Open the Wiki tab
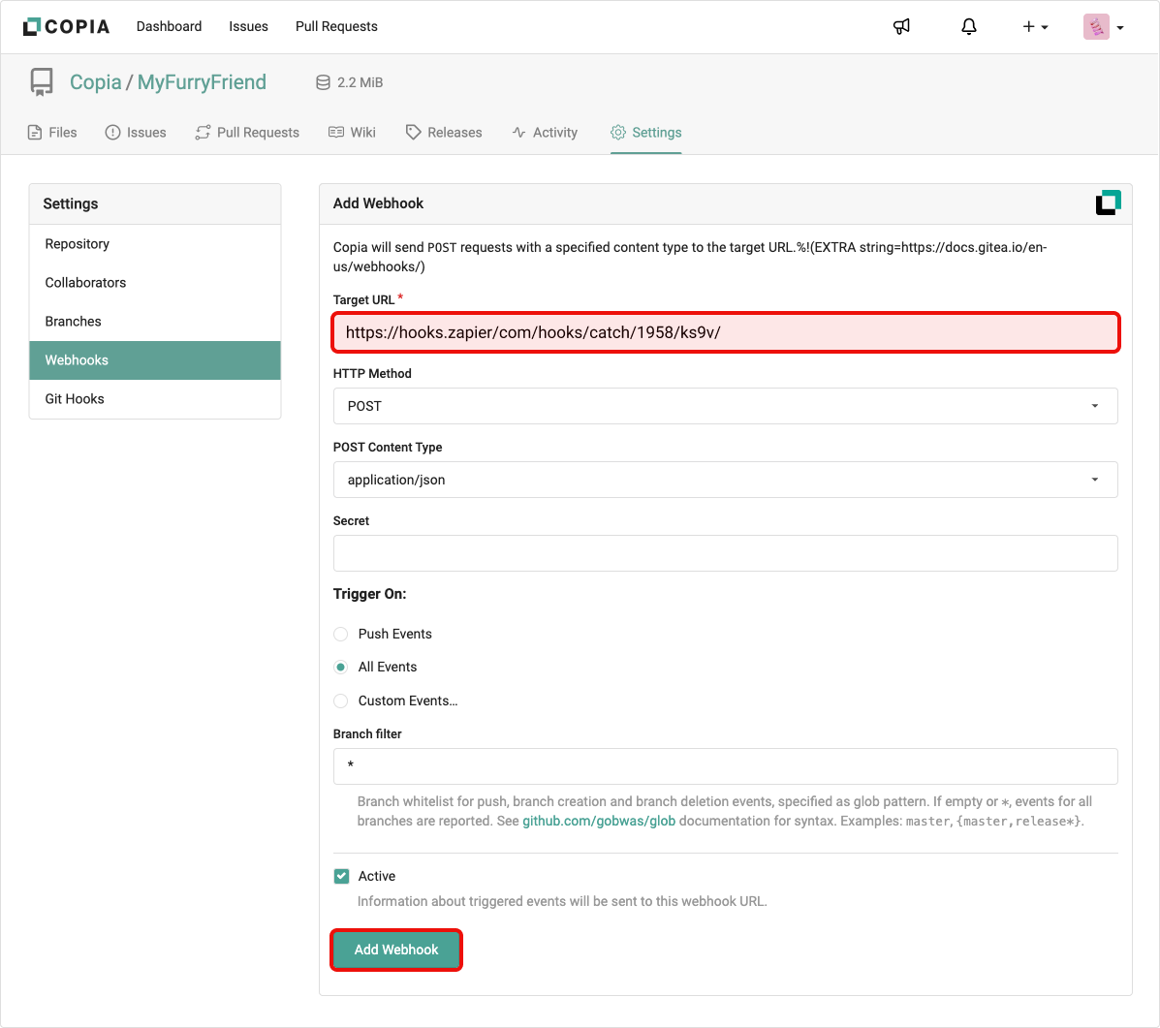Viewport: 1160px width, 1028px height. coord(352,133)
